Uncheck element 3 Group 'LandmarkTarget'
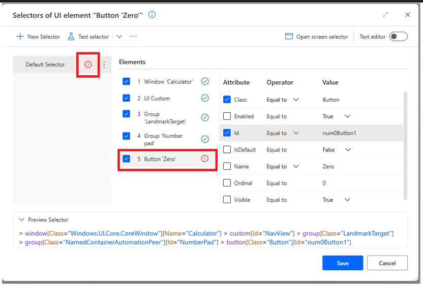The width and height of the screenshot is (423, 286). coord(126,114)
